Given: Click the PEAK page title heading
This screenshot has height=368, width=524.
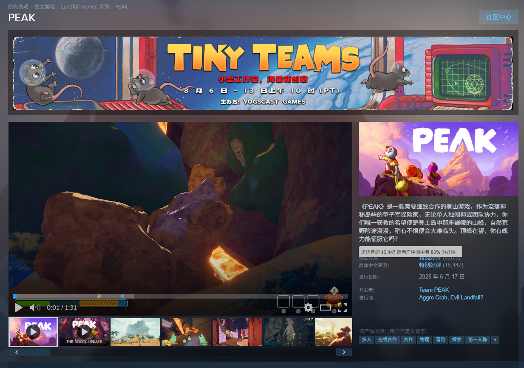Looking at the screenshot, I should (x=22, y=17).
